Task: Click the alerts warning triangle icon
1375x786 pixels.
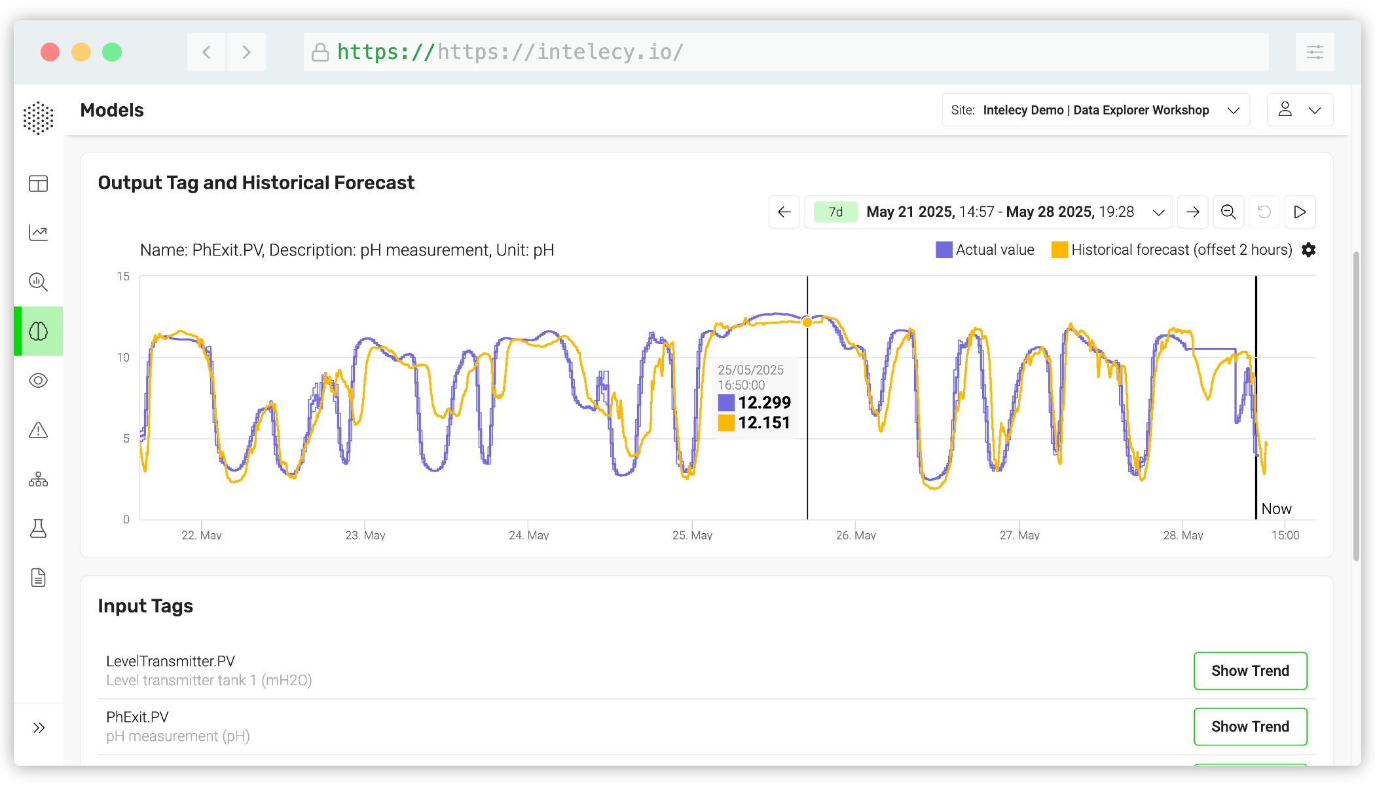Action: pos(39,430)
